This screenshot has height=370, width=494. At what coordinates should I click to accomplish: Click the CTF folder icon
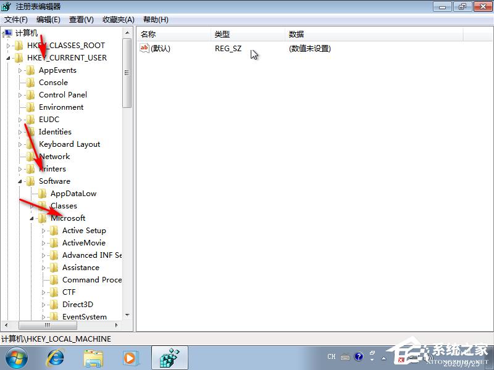tap(54, 292)
